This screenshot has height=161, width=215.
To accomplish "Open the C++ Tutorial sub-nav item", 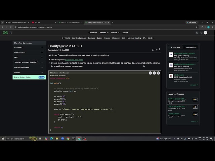I will [x=66, y=38].
